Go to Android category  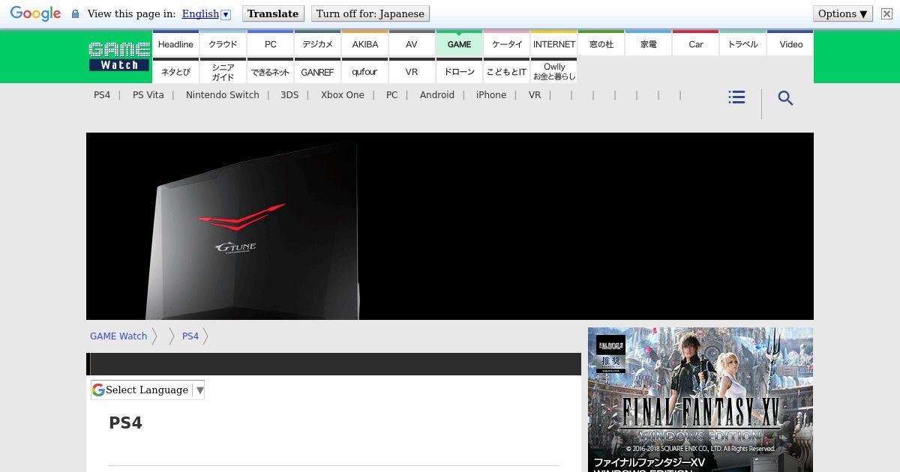click(437, 95)
